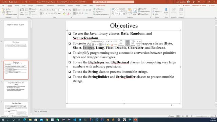Open Quick Styles gallery
This screenshot has width=217, height=122.
pyautogui.click(x=135, y=12)
